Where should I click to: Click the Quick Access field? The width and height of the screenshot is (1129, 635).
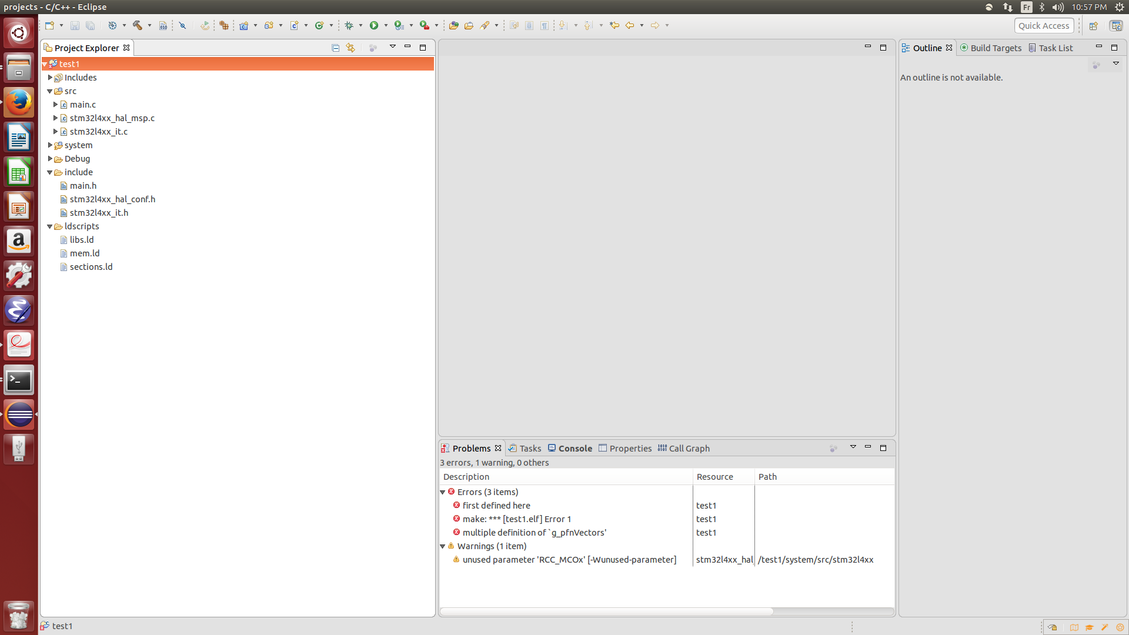[1044, 26]
